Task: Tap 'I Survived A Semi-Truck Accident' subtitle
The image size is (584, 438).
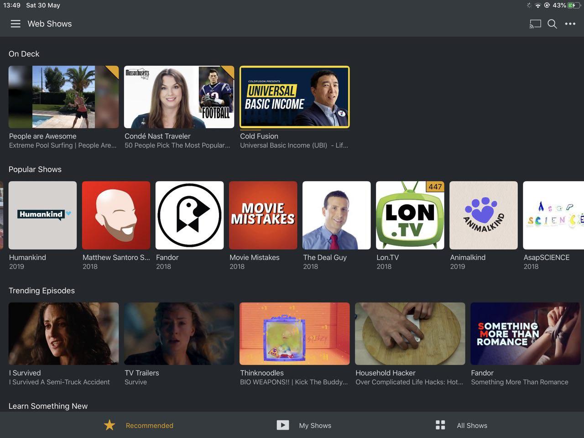Action: coord(59,382)
